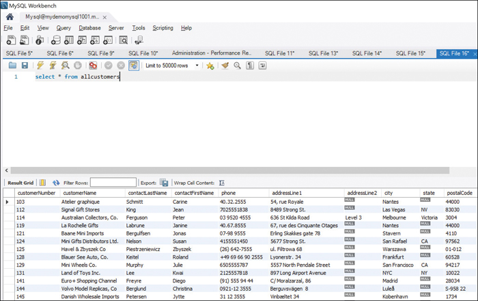Switch to SQL File 5 tab
478x301 pixels.
tap(19, 53)
